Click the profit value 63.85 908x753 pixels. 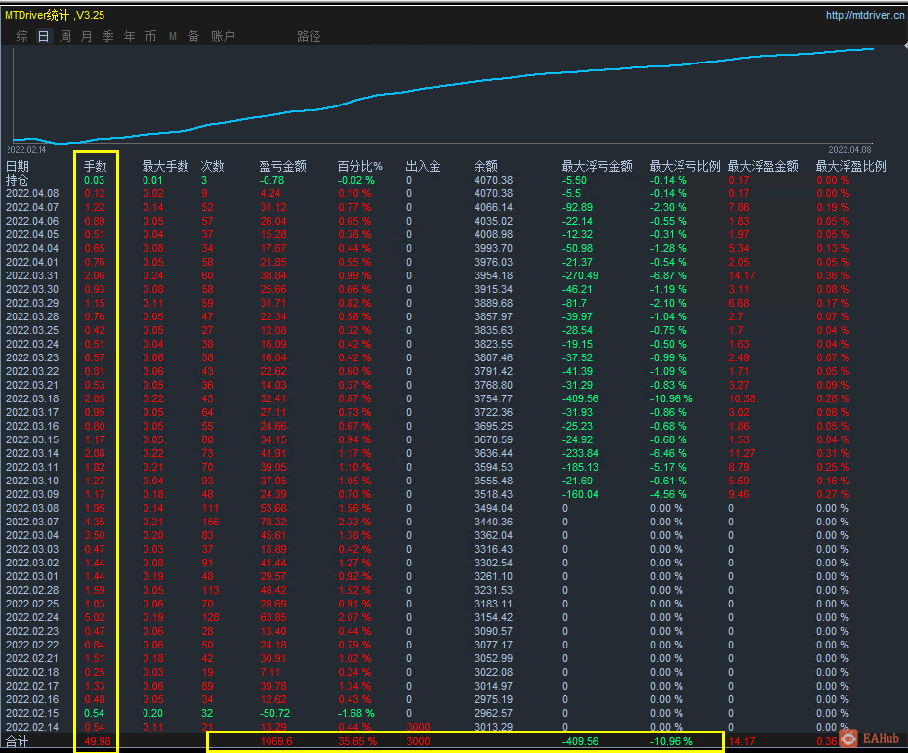point(273,617)
